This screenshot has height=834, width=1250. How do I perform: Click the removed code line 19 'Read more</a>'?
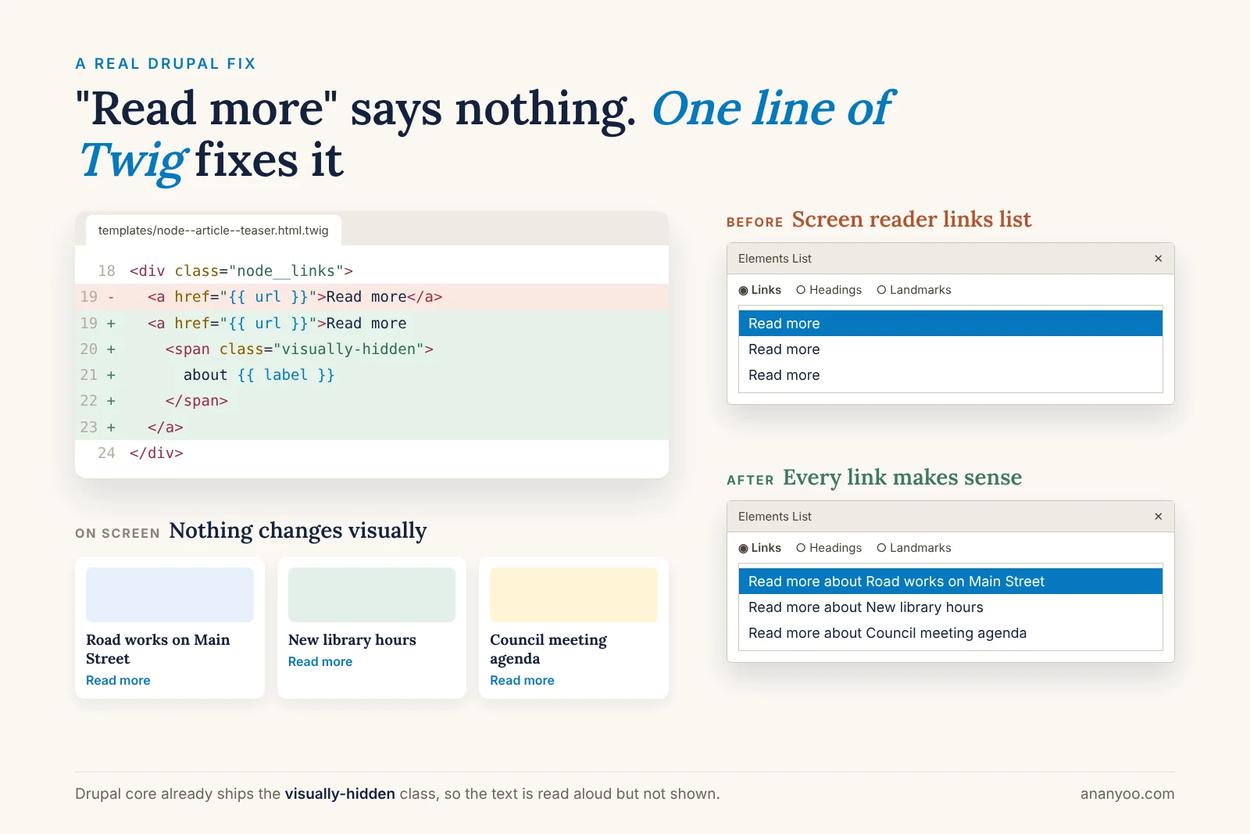(372, 297)
